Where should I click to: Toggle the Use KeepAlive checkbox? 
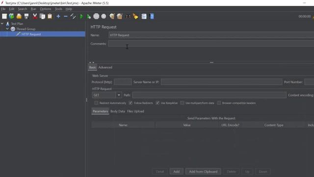tap(157, 103)
